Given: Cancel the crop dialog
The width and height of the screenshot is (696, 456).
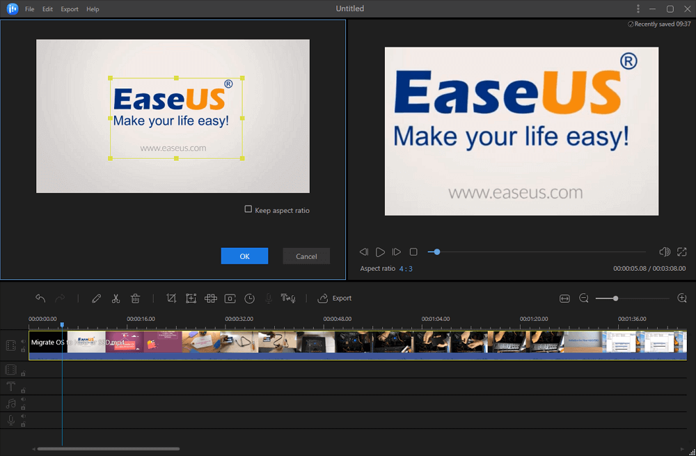Looking at the screenshot, I should tap(306, 256).
